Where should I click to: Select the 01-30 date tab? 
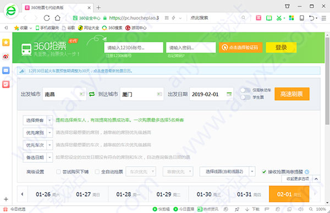209,194
